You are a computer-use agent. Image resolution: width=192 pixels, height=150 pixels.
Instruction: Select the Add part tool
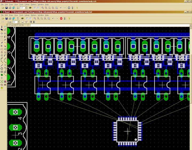tap(5, 46)
